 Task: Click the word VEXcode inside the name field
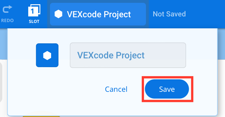click(95, 55)
